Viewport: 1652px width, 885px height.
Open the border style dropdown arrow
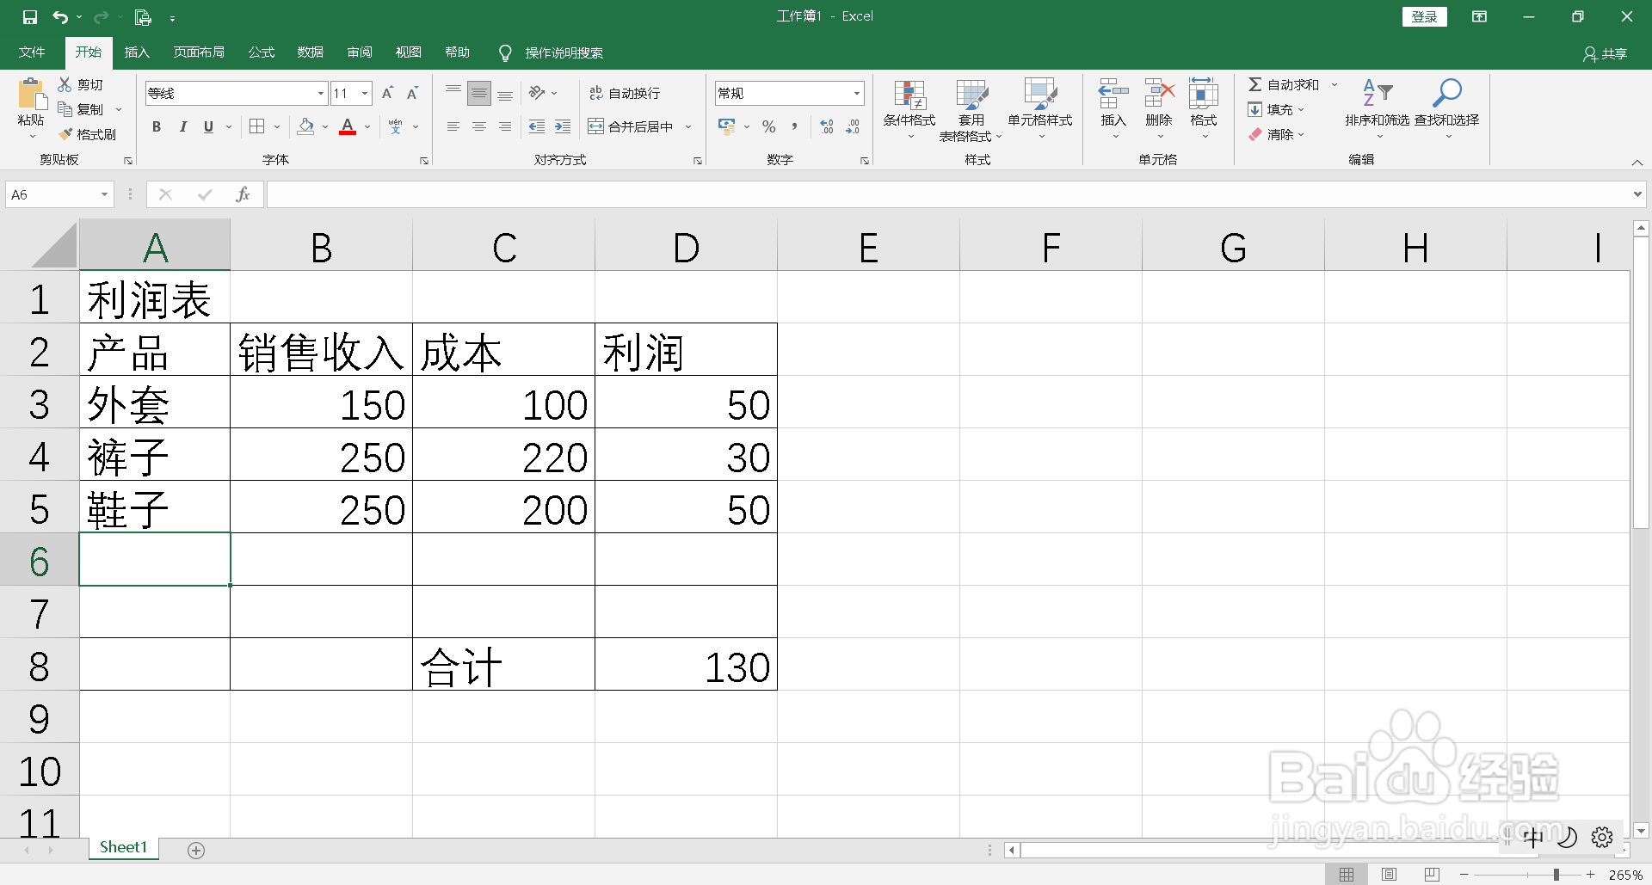275,126
